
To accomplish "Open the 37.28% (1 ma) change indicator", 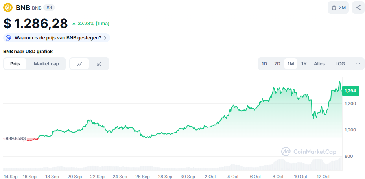I will [x=91, y=24].
